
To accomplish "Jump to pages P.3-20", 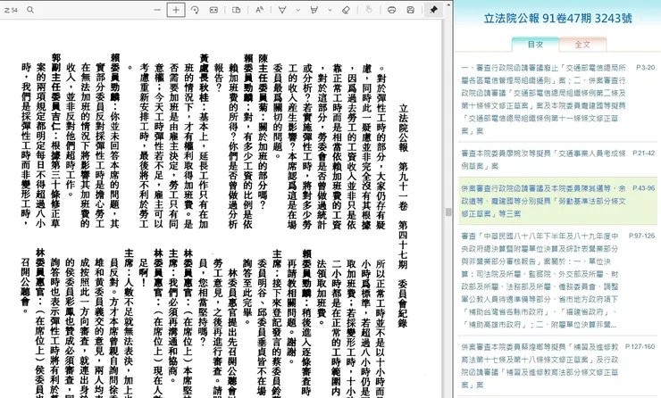I will [x=646, y=68].
